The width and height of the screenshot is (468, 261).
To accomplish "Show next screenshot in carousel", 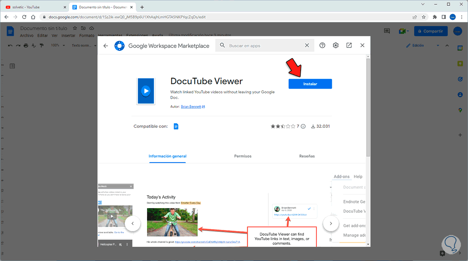I will [331, 224].
